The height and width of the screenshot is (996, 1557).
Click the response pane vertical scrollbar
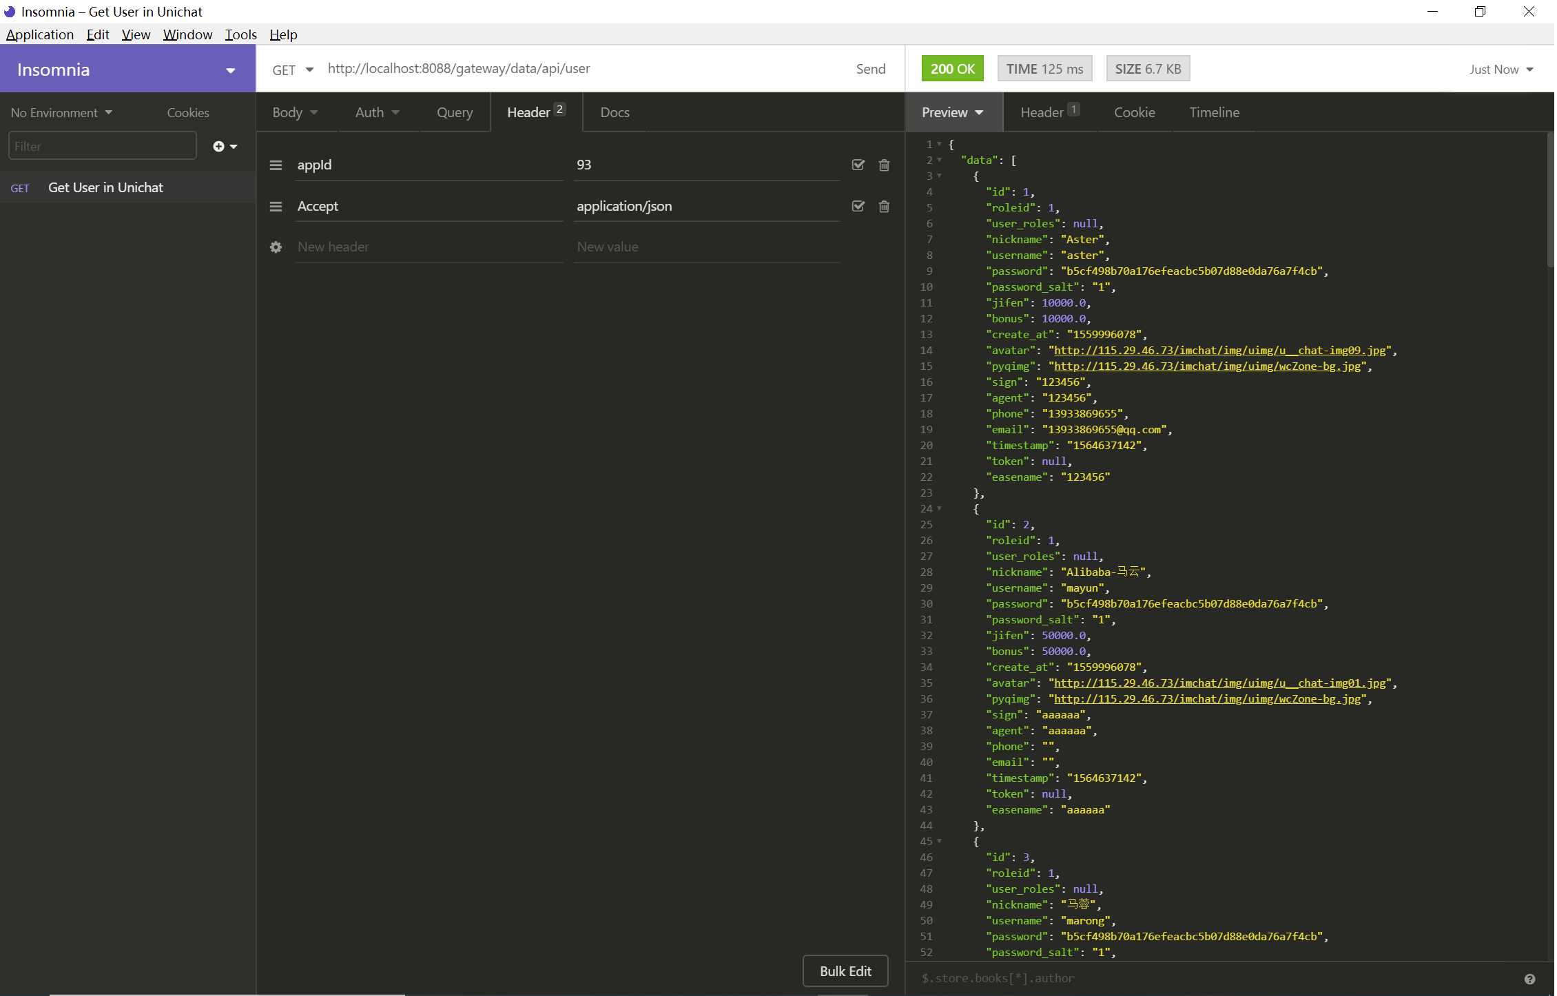(x=1549, y=200)
